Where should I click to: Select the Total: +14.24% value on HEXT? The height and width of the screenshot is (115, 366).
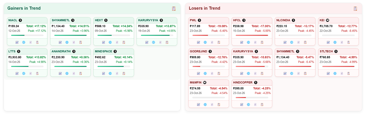click(x=123, y=26)
